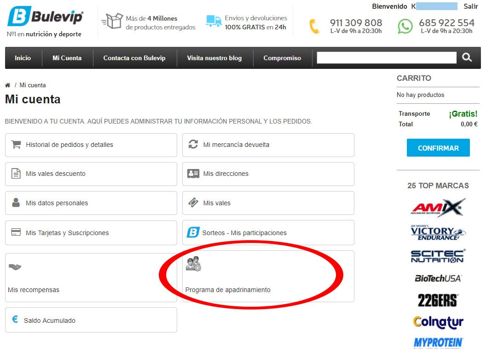This screenshot has height=349, width=486.
Task: Click the euro icon for Saldo Acumulado
Action: pos(15,320)
